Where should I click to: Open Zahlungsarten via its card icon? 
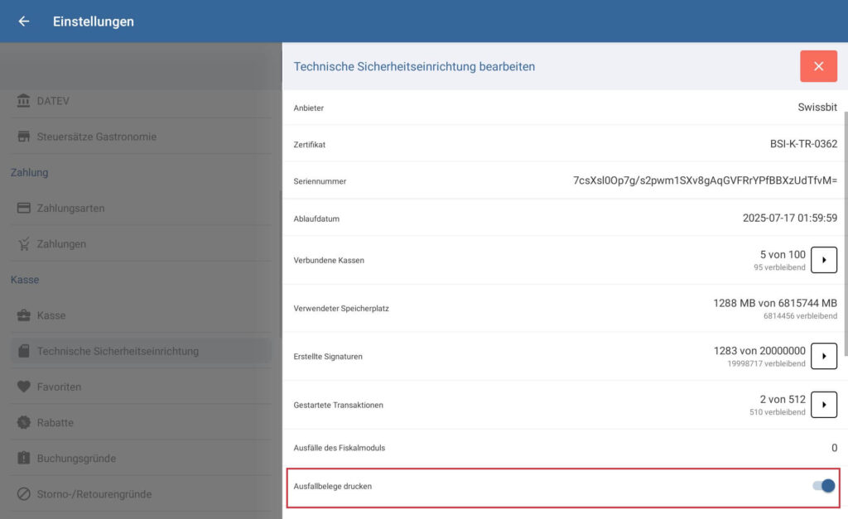(25, 208)
